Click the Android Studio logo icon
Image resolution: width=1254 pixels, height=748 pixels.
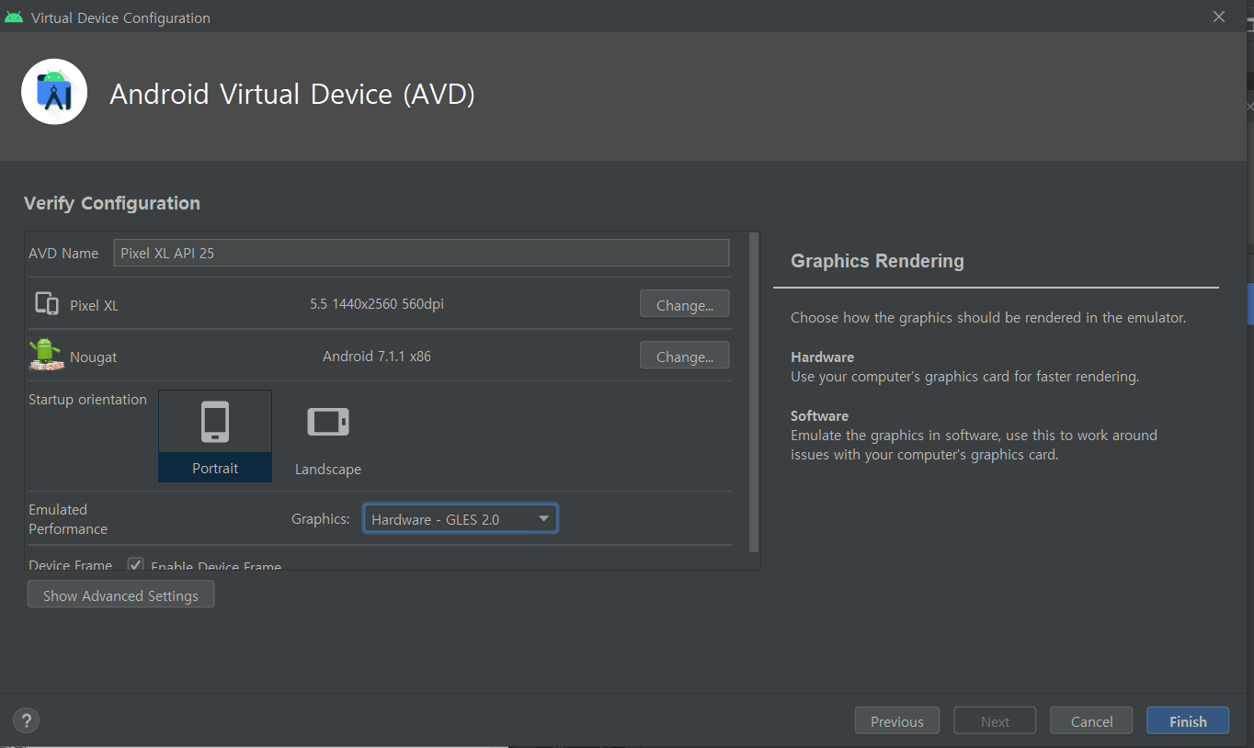pos(54,92)
